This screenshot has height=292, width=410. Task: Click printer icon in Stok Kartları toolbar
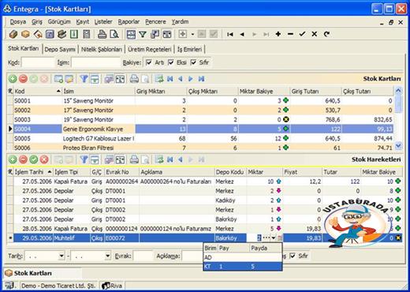click(134, 79)
